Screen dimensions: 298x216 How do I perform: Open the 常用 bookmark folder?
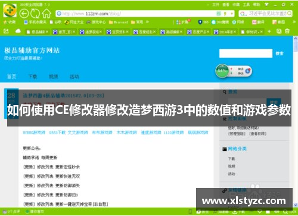[x=137, y=22]
